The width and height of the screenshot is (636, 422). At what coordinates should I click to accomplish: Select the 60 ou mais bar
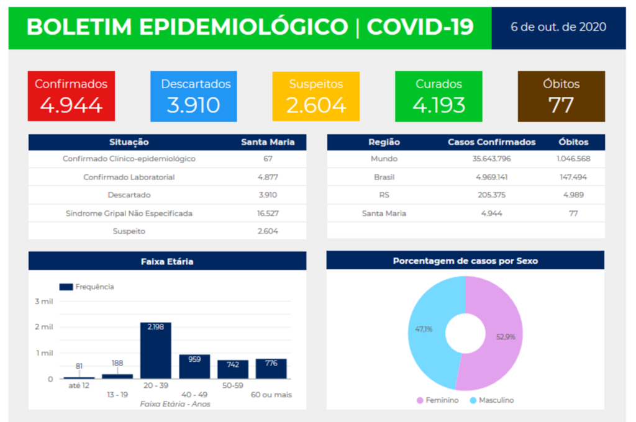pos(271,369)
